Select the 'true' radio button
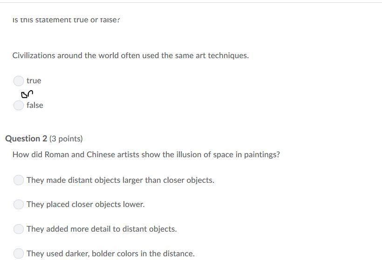 (x=19, y=81)
